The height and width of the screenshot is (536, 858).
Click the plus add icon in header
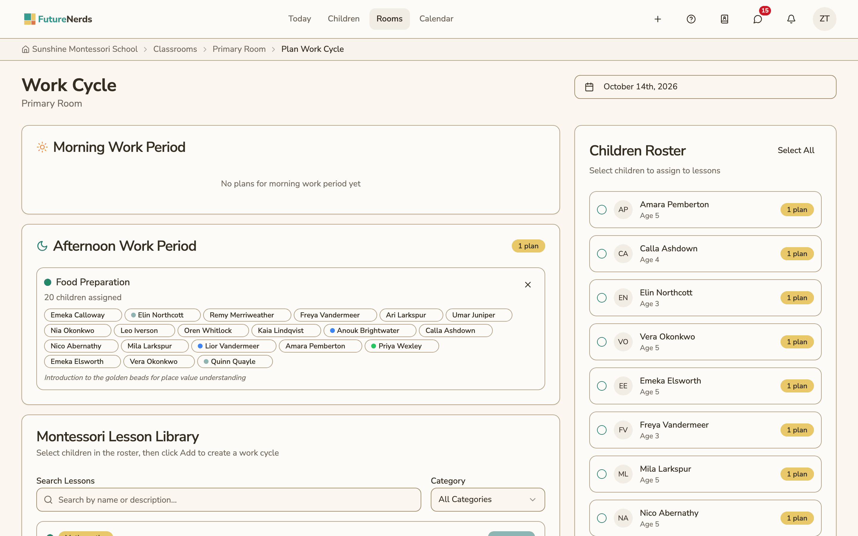tap(658, 19)
